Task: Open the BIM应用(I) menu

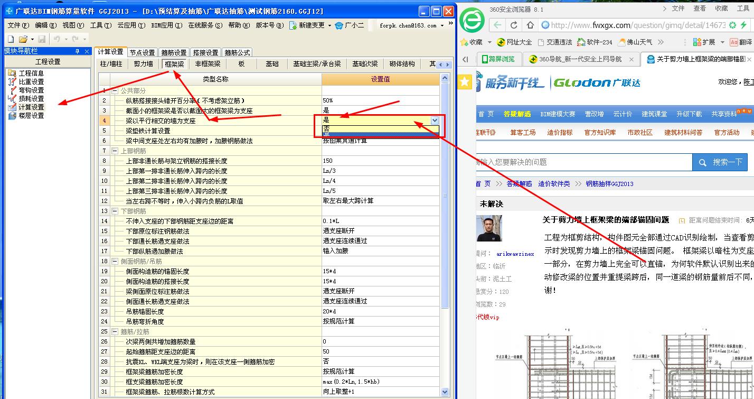Action: point(167,25)
